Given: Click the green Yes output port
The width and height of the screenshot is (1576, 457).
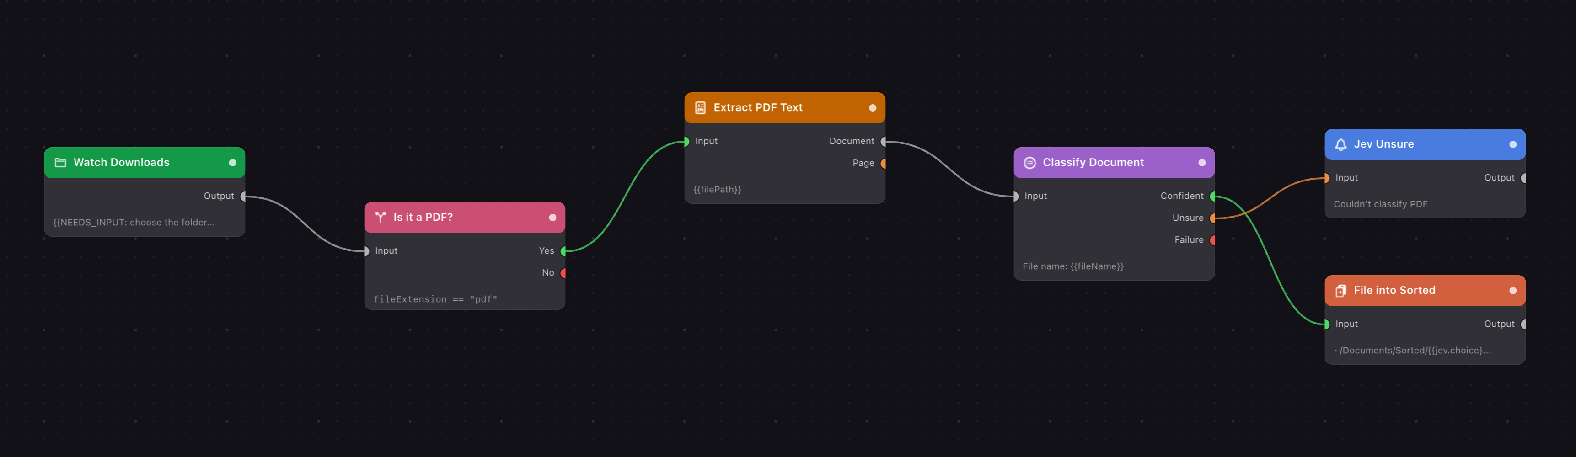Looking at the screenshot, I should coord(564,251).
